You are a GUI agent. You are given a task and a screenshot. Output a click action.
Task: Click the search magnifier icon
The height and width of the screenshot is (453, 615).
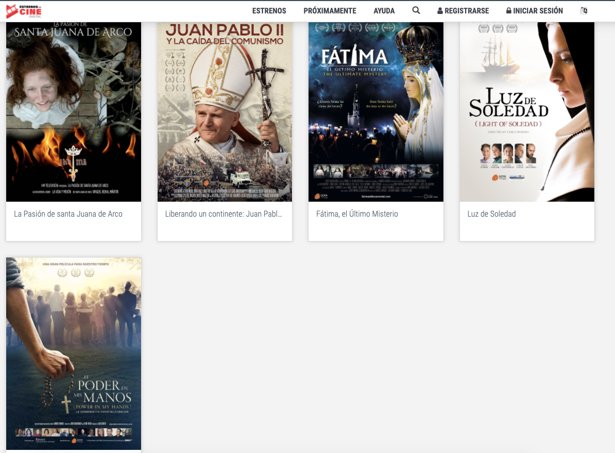416,10
